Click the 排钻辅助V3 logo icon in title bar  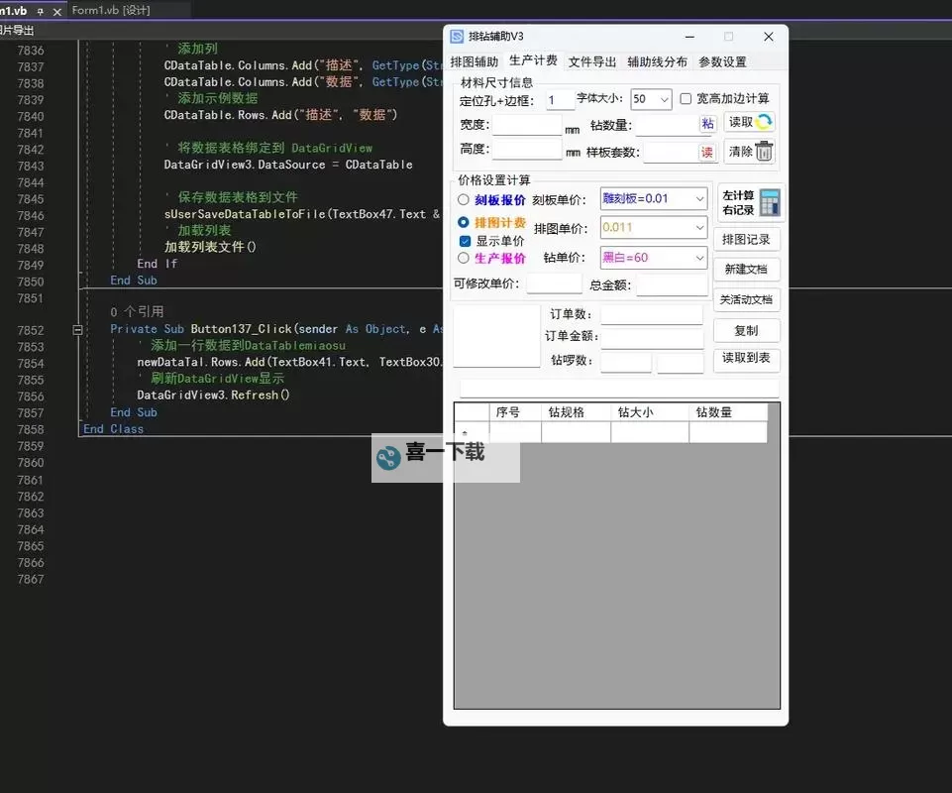(457, 36)
